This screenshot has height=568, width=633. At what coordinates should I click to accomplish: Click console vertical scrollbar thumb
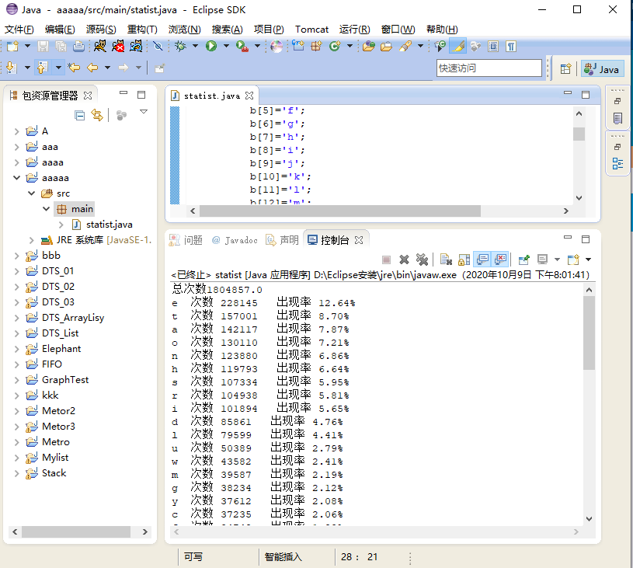click(x=589, y=333)
